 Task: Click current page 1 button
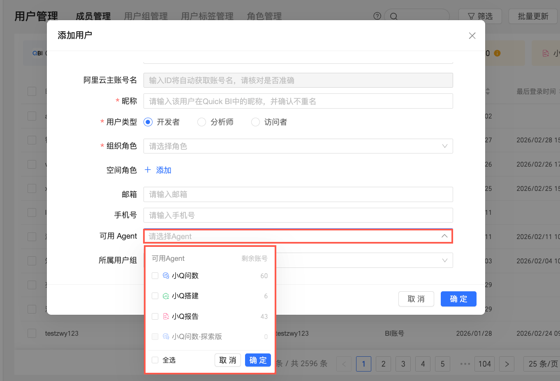pos(363,364)
